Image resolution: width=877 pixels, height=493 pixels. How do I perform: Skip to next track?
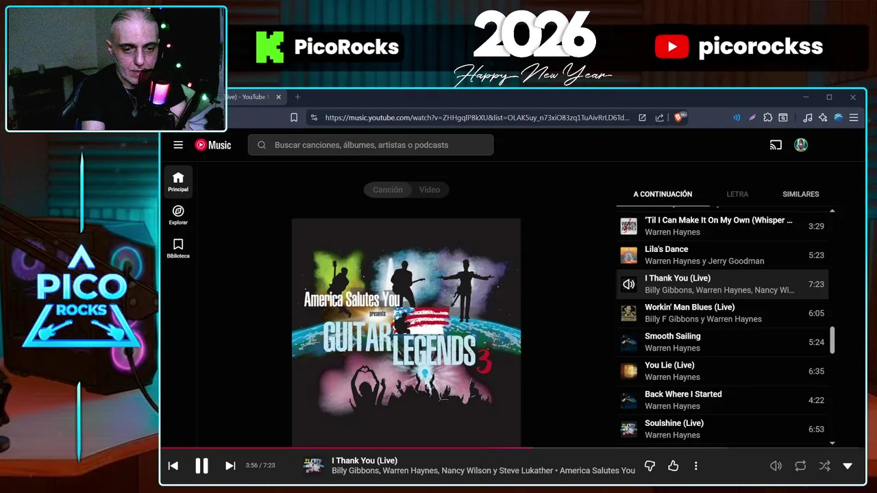coord(230,466)
